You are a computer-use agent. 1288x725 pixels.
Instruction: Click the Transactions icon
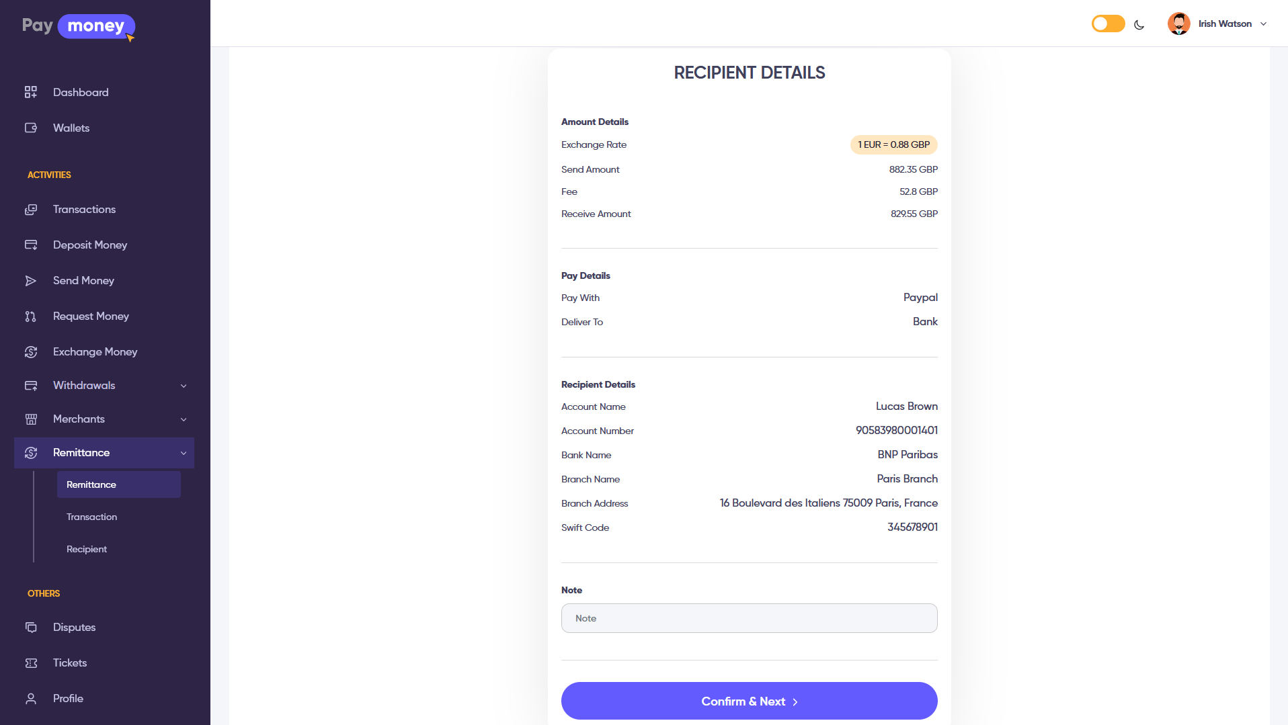31,210
